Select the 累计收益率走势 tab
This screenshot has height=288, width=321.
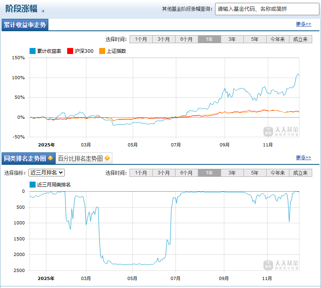(25, 24)
